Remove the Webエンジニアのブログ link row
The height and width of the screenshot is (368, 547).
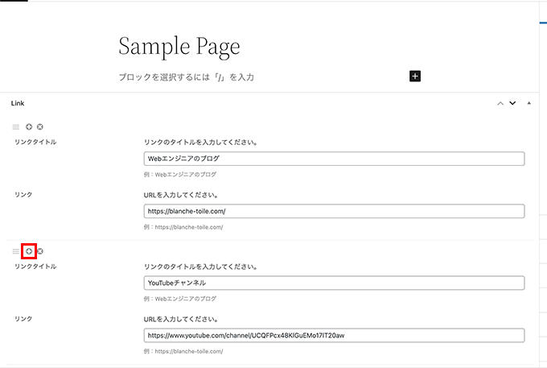point(40,126)
